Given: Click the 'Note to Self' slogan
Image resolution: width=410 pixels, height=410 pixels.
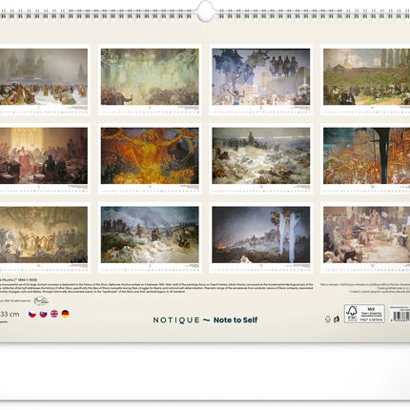Looking at the screenshot, I should point(236,320).
